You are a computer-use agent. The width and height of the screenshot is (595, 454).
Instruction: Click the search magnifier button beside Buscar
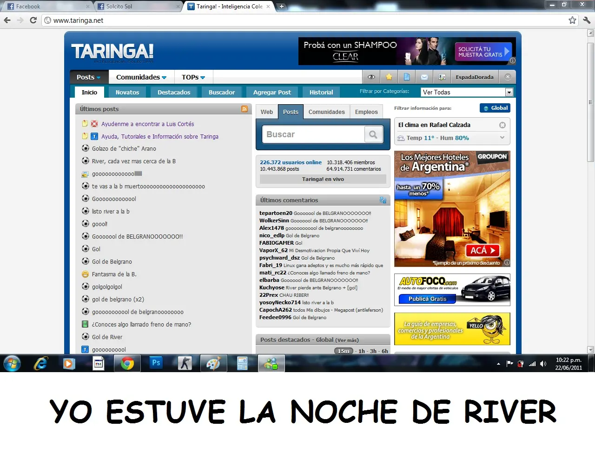pyautogui.click(x=373, y=134)
